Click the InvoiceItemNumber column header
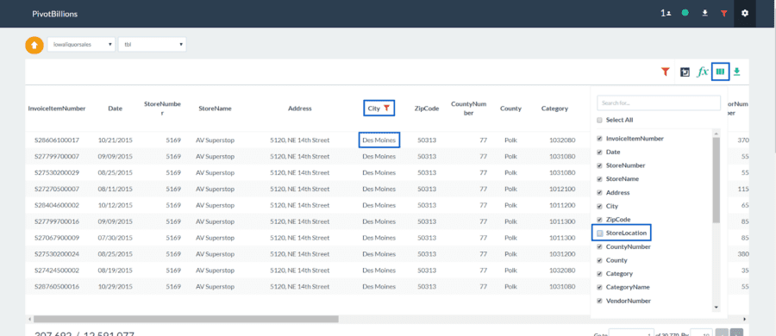776x336 pixels. click(x=57, y=109)
